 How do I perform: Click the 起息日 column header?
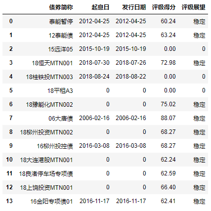tap(100, 7)
